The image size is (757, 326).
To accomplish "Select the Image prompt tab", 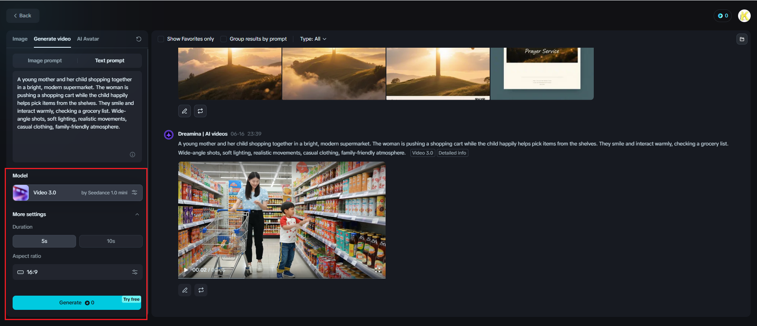I will [x=45, y=61].
